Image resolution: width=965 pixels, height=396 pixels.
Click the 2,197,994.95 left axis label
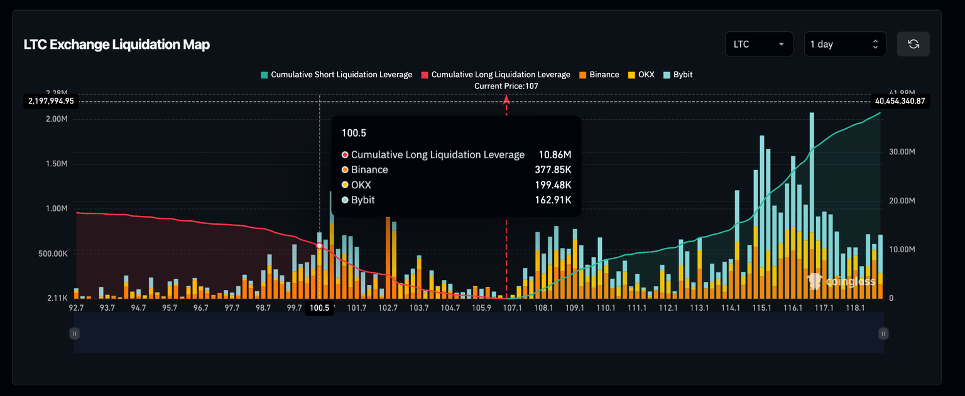pos(51,101)
